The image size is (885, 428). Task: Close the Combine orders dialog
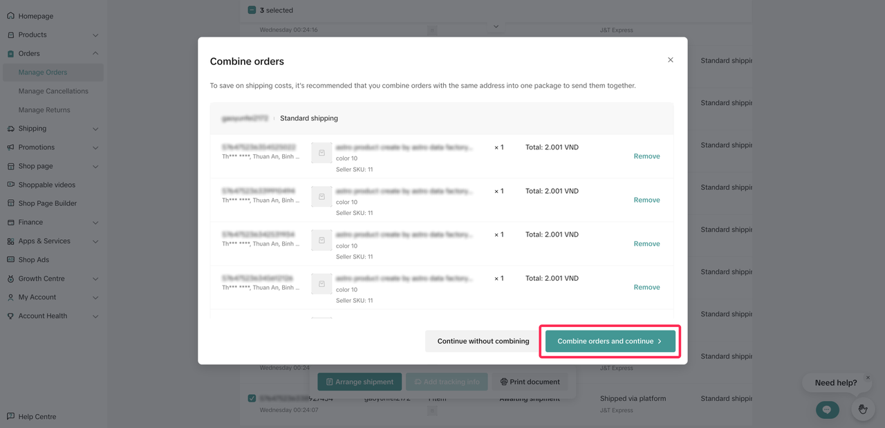click(x=670, y=60)
